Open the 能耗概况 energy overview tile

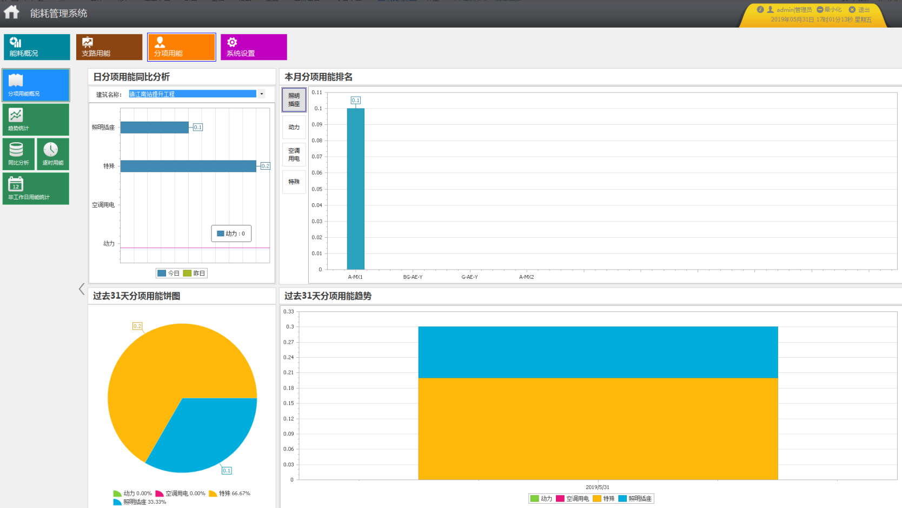pos(37,47)
